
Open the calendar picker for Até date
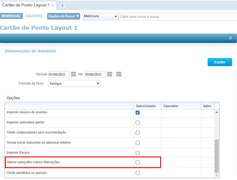[110, 74]
